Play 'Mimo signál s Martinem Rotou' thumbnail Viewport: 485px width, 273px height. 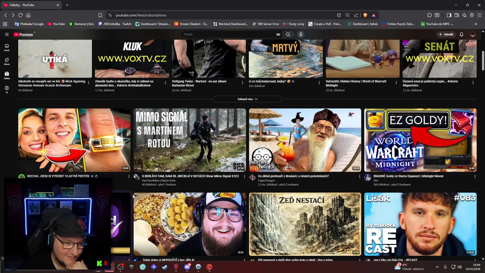click(189, 140)
